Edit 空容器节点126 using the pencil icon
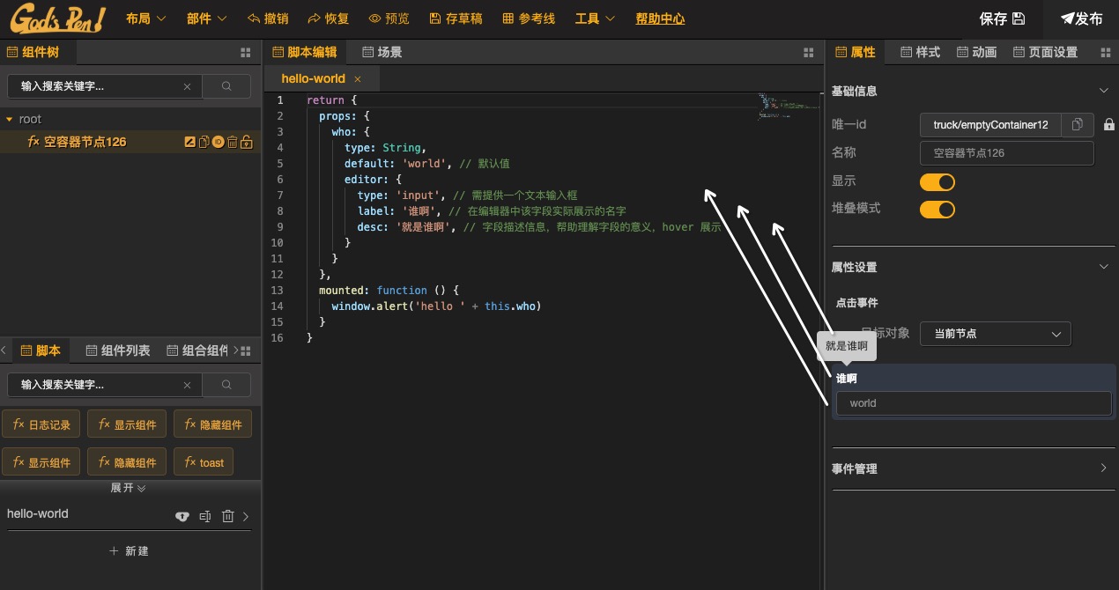The image size is (1119, 590). (190, 142)
